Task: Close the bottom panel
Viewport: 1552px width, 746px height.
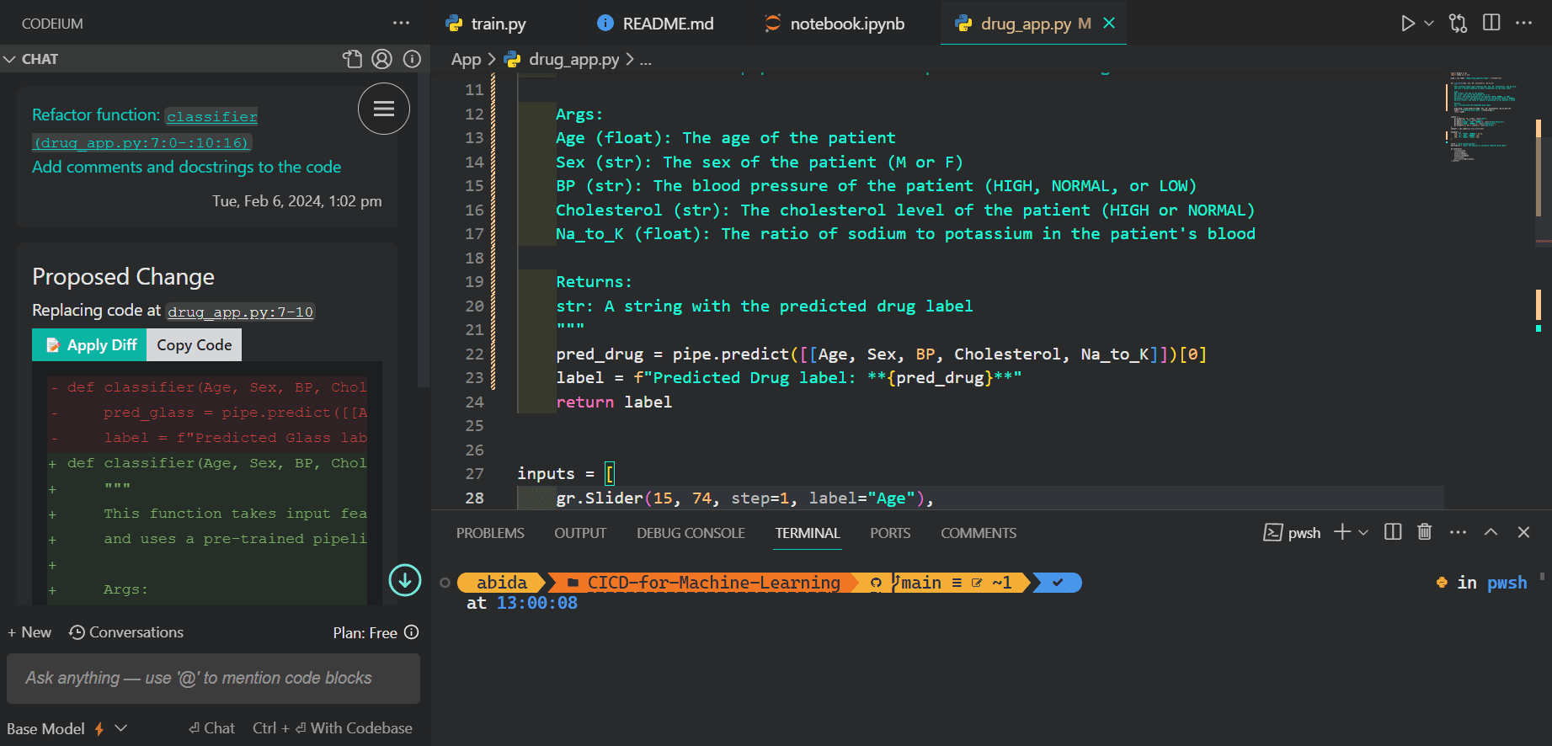Action: [1523, 532]
